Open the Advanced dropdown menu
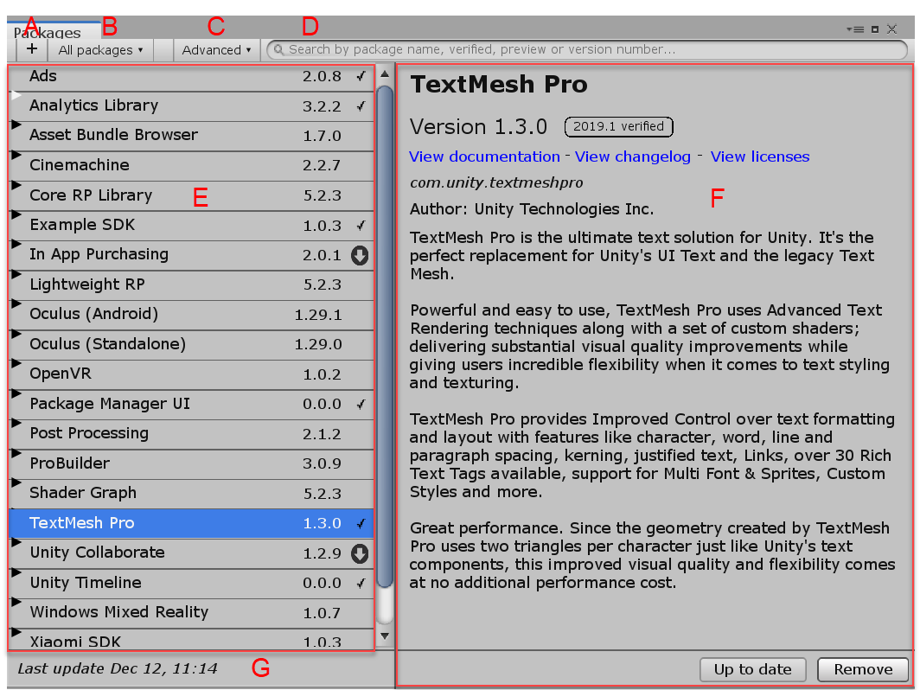The height and width of the screenshot is (690, 920). 216,50
